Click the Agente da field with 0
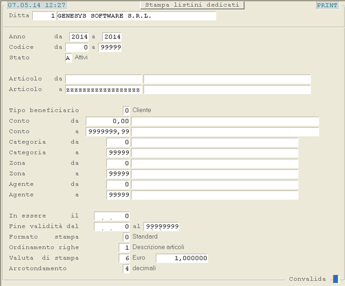 118,184
